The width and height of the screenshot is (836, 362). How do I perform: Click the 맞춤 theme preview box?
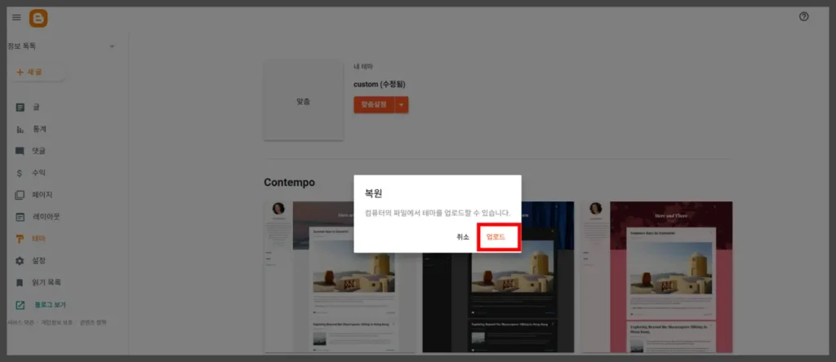(304, 100)
